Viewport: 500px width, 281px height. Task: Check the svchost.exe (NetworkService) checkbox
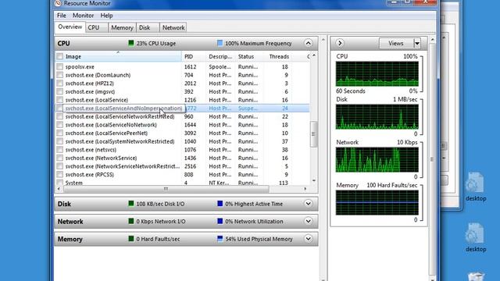coord(59,158)
